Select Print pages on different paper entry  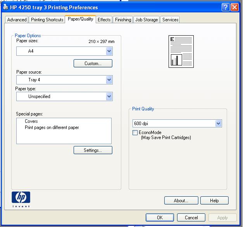52,127
